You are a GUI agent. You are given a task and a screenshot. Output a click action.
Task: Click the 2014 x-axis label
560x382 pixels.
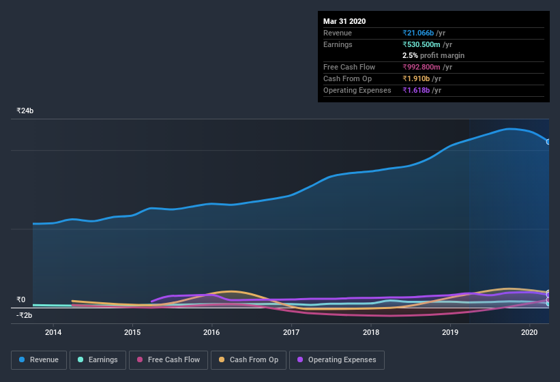pyautogui.click(x=53, y=332)
